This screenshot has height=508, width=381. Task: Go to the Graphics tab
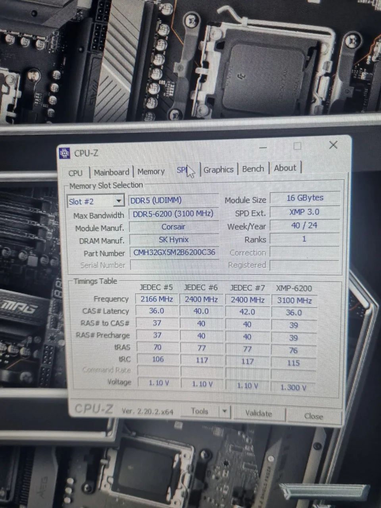218,169
